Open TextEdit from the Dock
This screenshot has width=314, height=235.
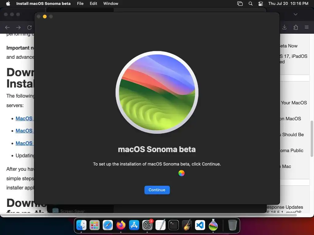[x=161, y=225]
